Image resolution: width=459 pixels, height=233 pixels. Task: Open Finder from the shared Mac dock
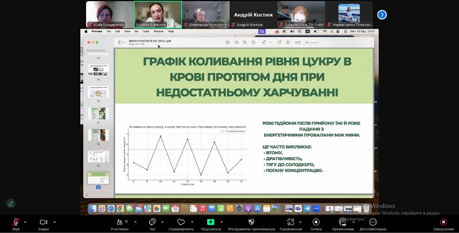click(93, 208)
